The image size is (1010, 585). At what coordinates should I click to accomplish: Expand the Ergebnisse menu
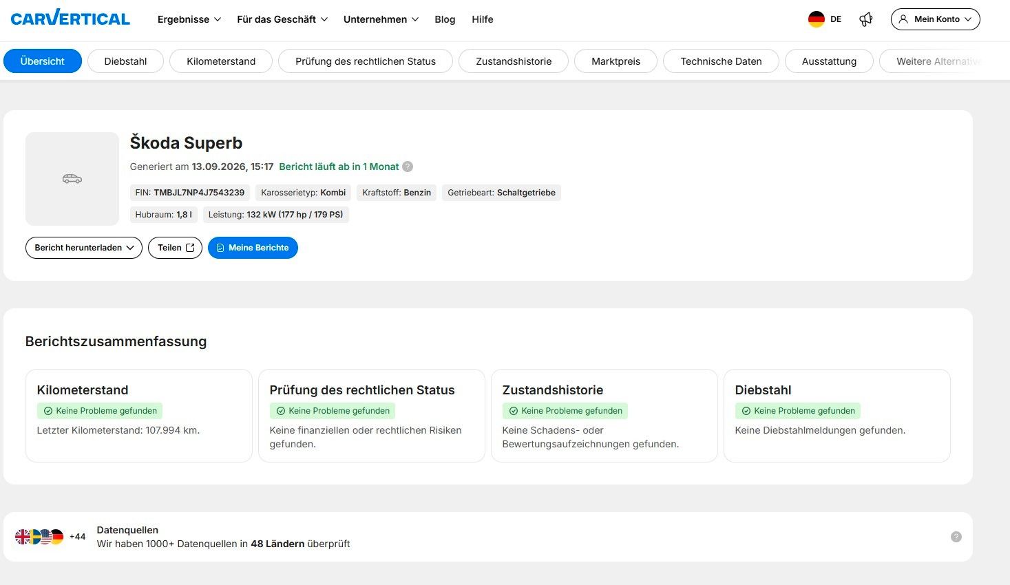(x=189, y=19)
